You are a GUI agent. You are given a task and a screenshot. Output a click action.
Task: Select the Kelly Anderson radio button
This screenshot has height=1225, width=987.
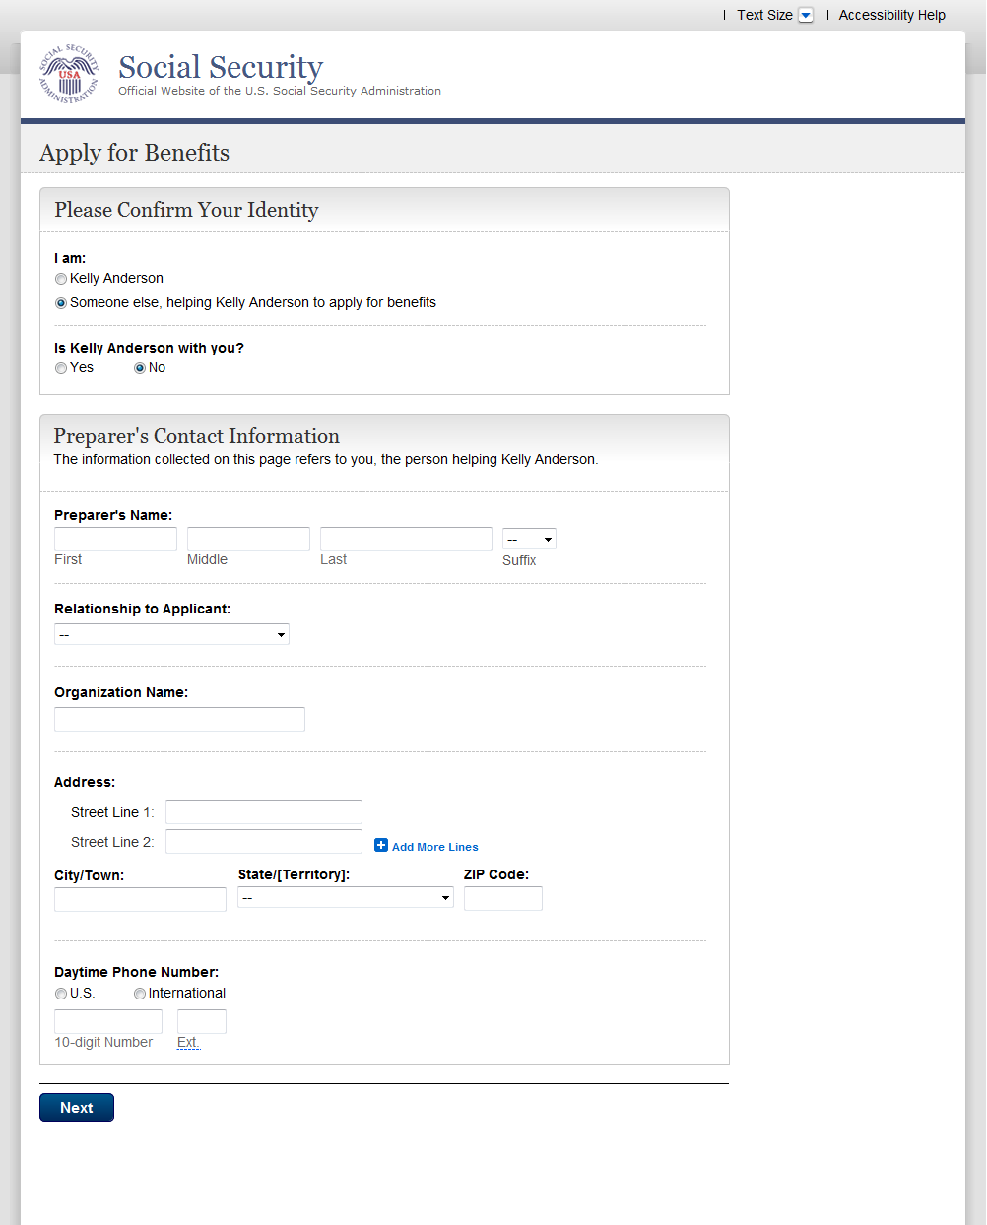[61, 279]
